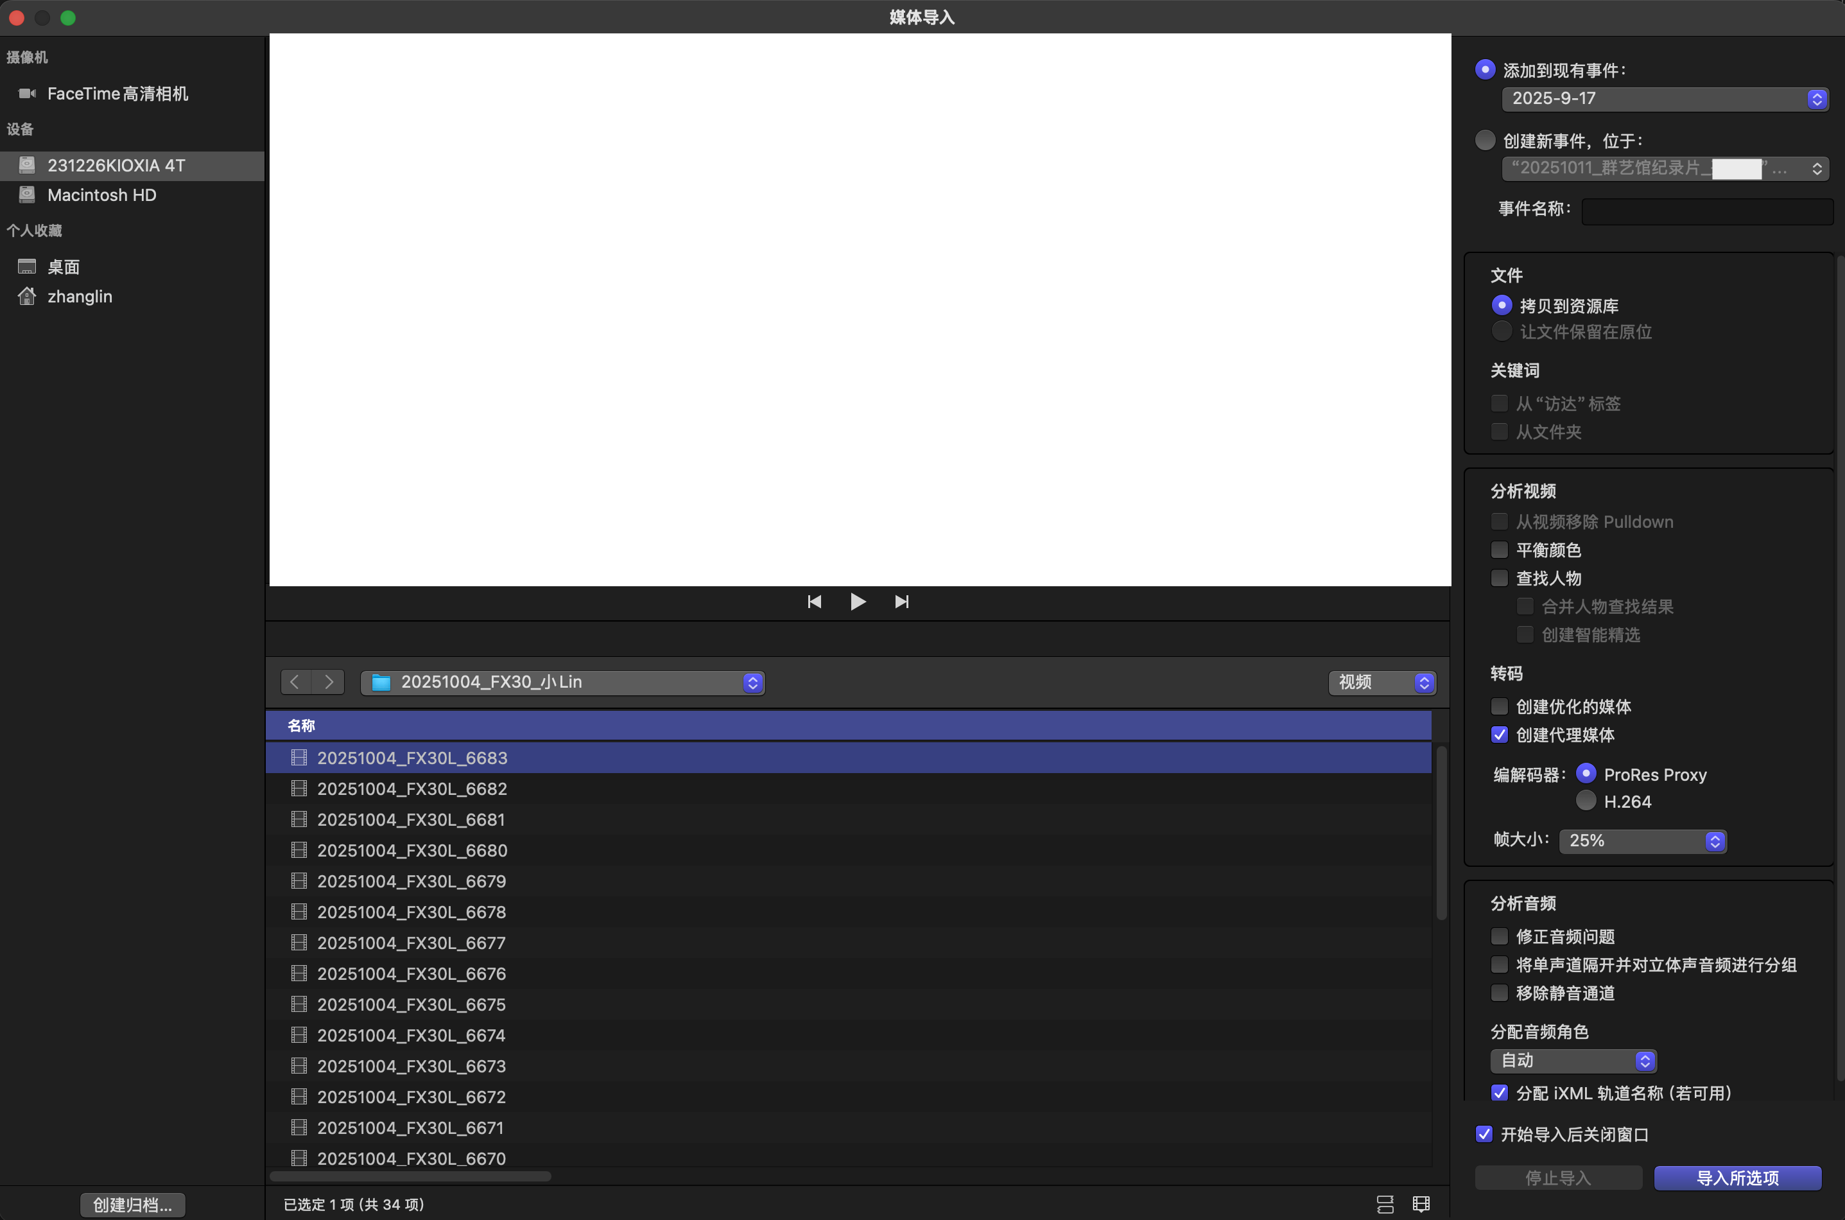Select H.264 codec radio button
This screenshot has width=1845, height=1220.
pos(1585,801)
